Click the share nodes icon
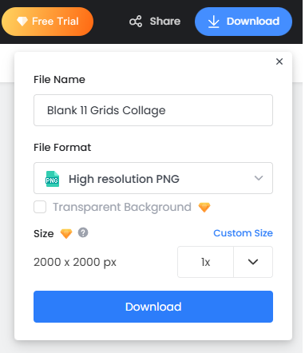Screen dimensions: 305x353 [x=136, y=22]
